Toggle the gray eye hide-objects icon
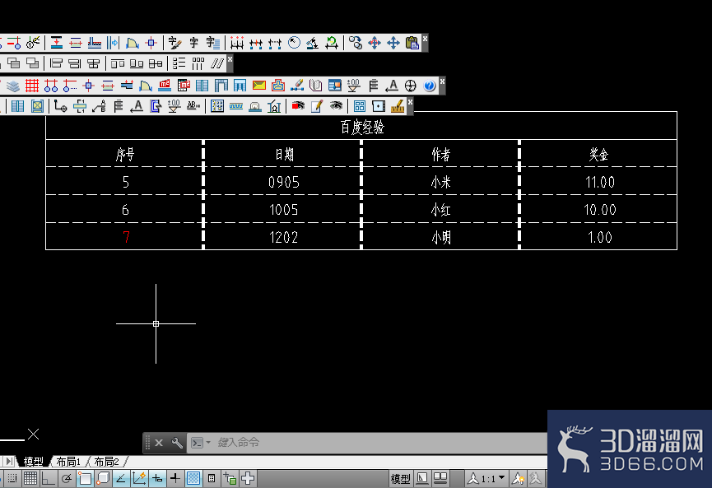This screenshot has height=488, width=712. pyautogui.click(x=336, y=106)
